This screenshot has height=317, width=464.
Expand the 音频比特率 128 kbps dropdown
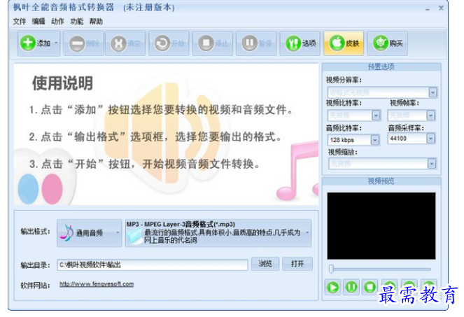(x=375, y=140)
